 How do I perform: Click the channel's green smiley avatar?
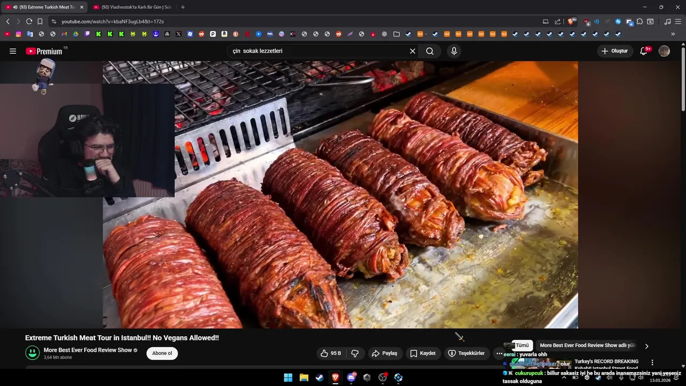pos(33,353)
